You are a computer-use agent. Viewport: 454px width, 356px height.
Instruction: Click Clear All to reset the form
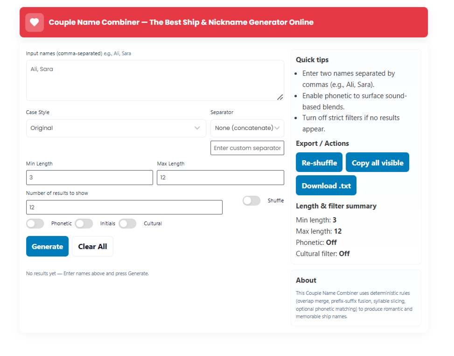click(92, 246)
